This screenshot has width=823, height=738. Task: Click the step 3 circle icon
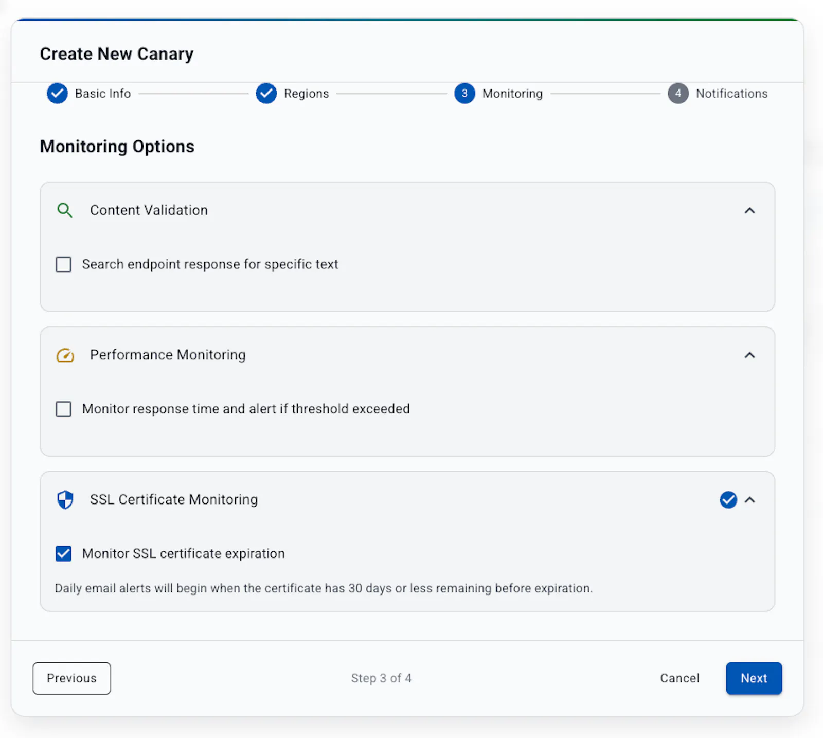pos(464,94)
